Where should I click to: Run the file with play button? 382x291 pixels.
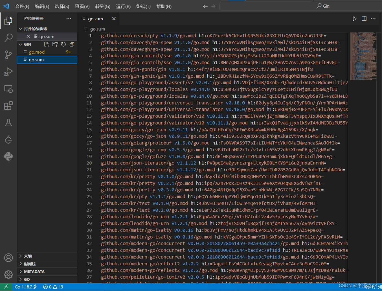point(355,19)
